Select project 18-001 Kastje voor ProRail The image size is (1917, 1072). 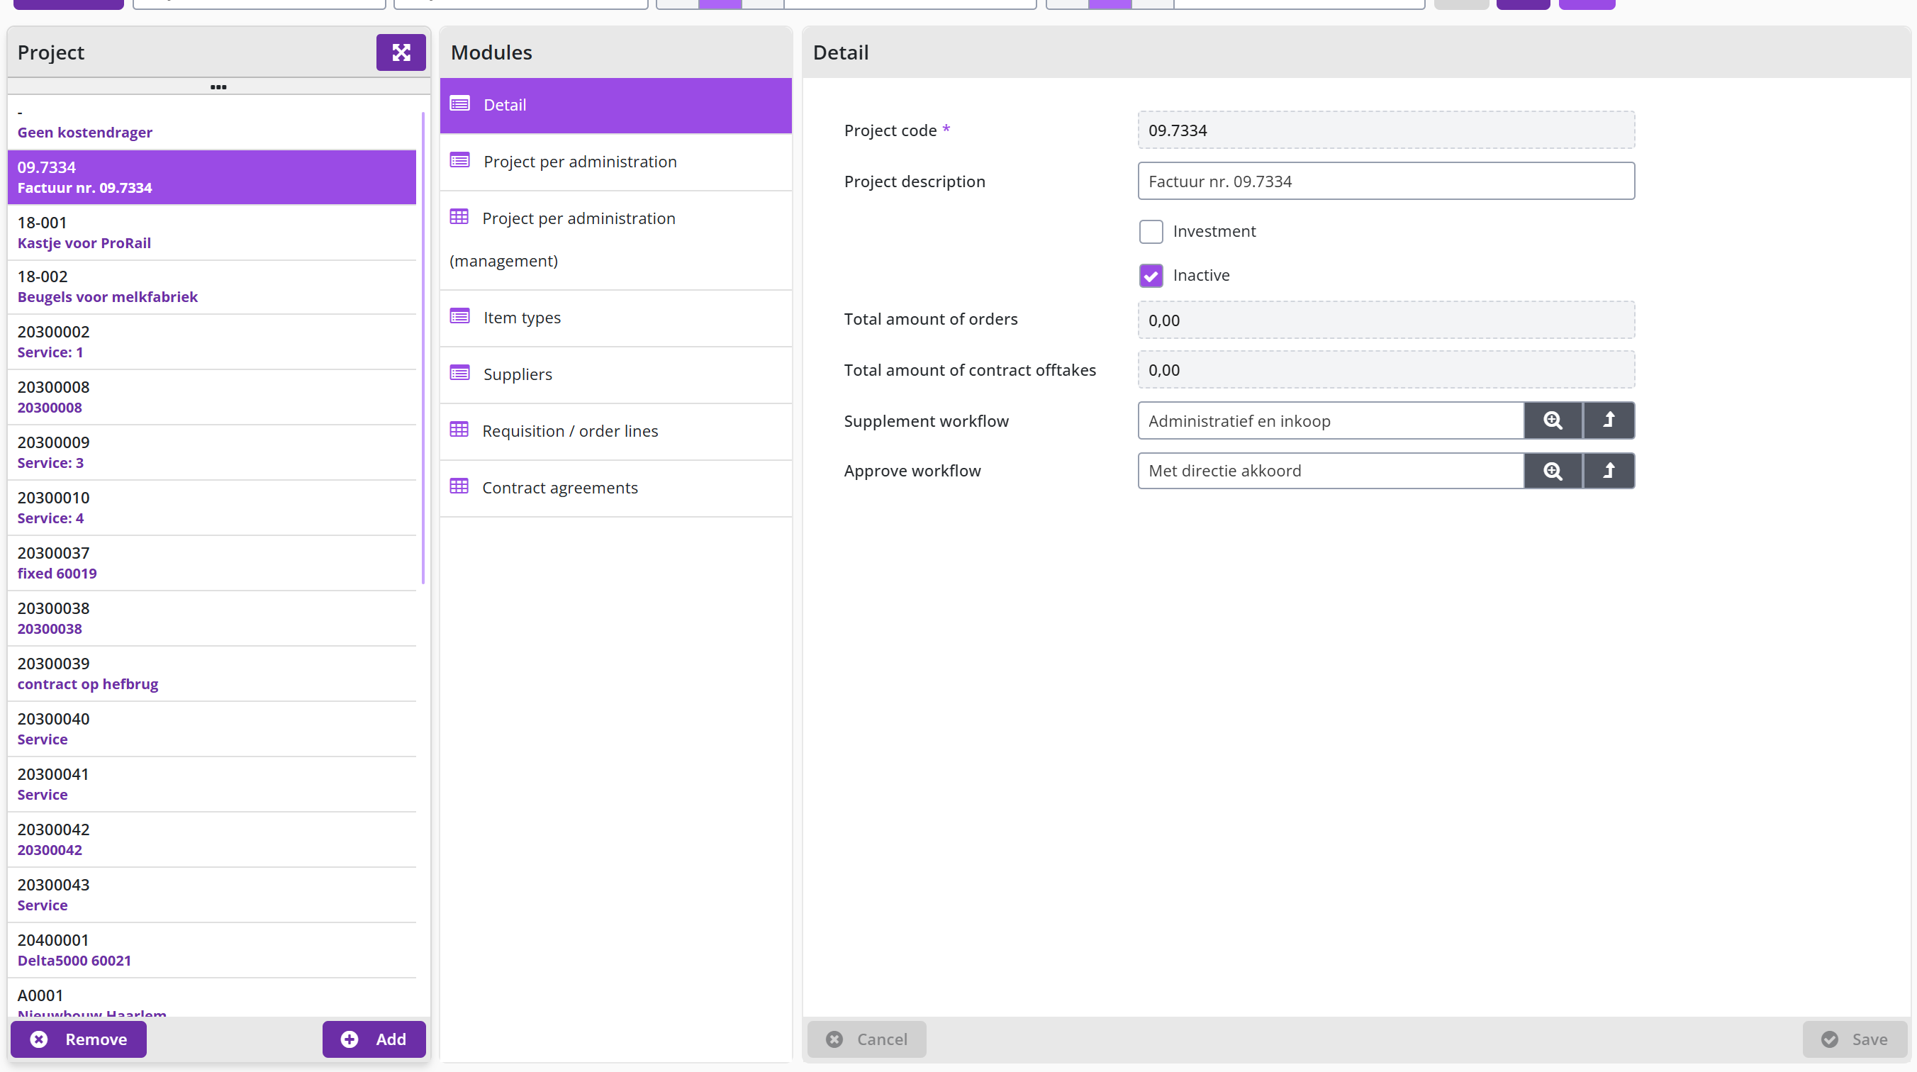click(211, 233)
